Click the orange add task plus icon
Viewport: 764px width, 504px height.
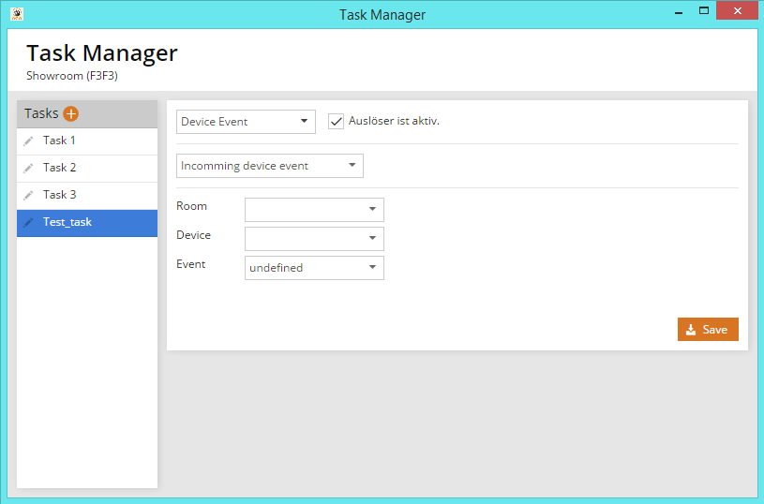pyautogui.click(x=71, y=113)
